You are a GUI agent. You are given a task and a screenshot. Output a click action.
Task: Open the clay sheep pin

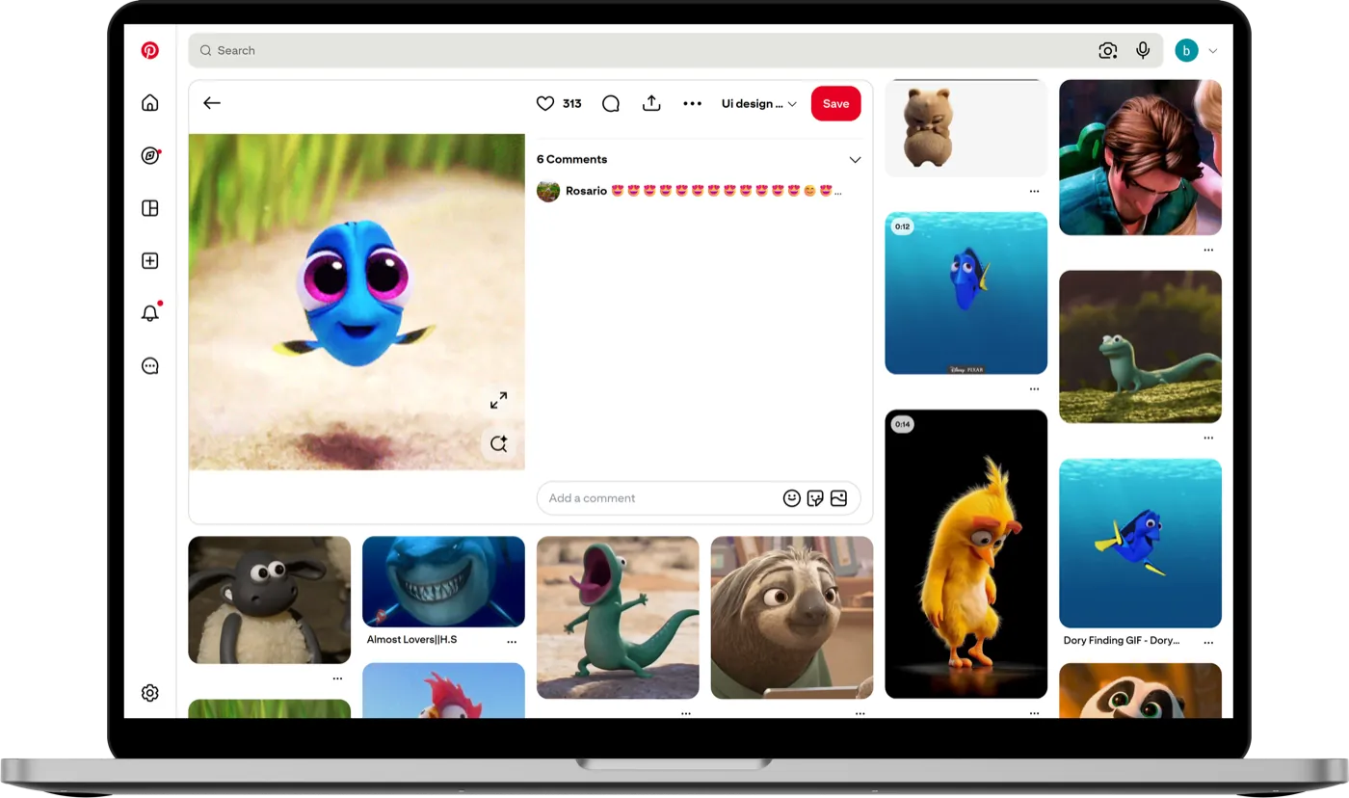pos(270,599)
